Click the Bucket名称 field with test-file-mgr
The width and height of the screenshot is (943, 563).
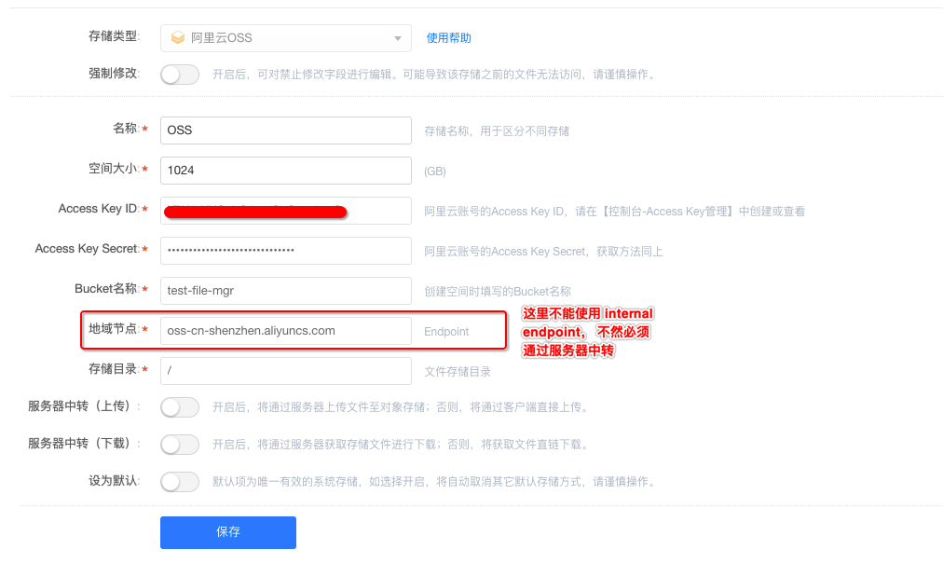click(286, 291)
